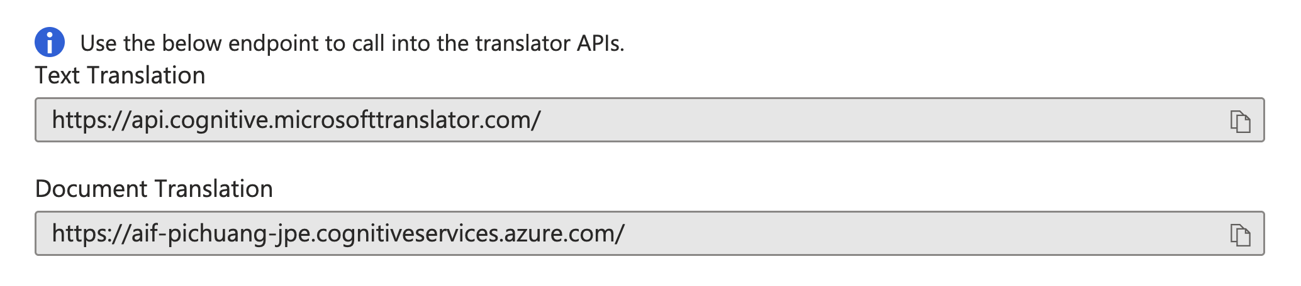This screenshot has height=286, width=1301.
Task: Click the 'Use the below endpoint' message
Action: coord(352,43)
